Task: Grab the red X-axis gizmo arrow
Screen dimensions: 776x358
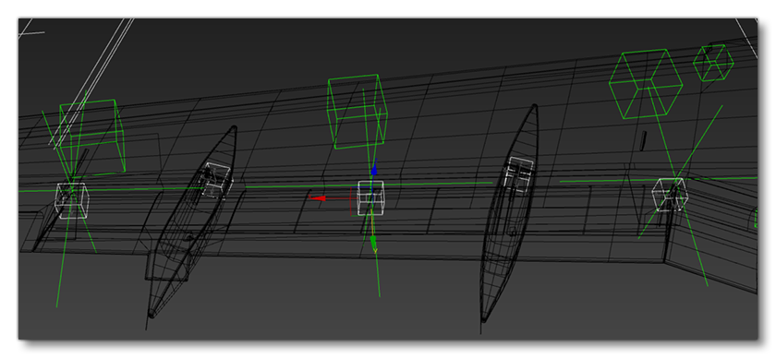Action: 317,197
